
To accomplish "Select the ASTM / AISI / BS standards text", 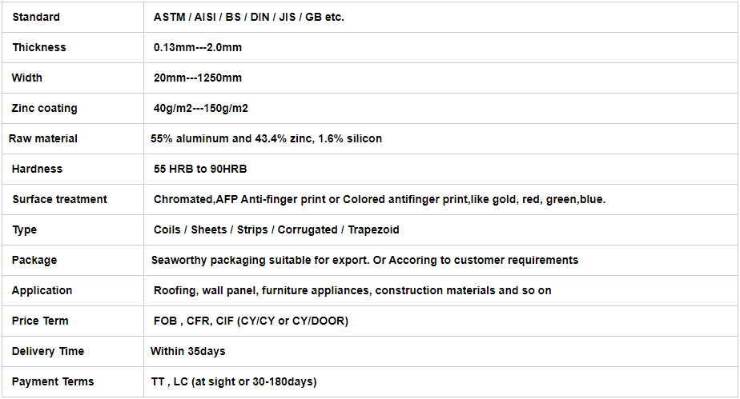I will [249, 18].
